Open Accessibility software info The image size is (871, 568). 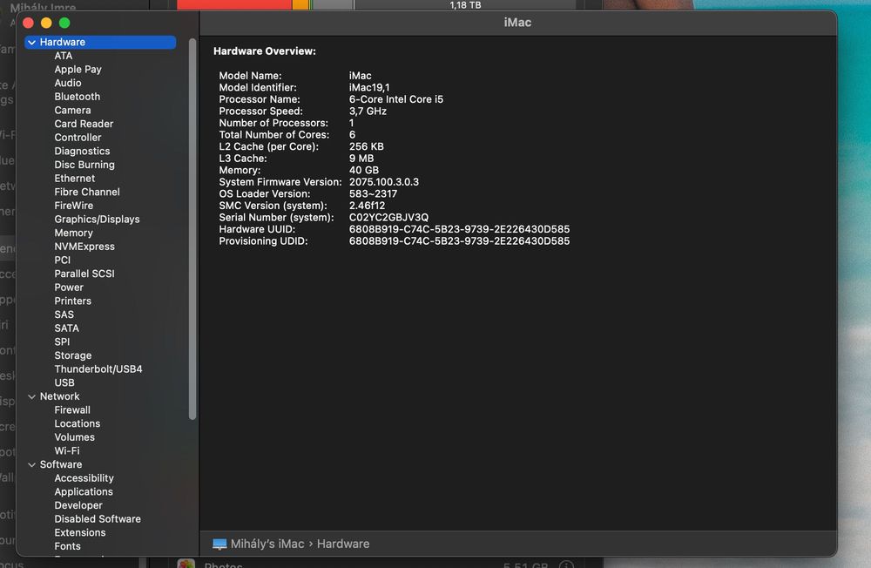(x=84, y=478)
